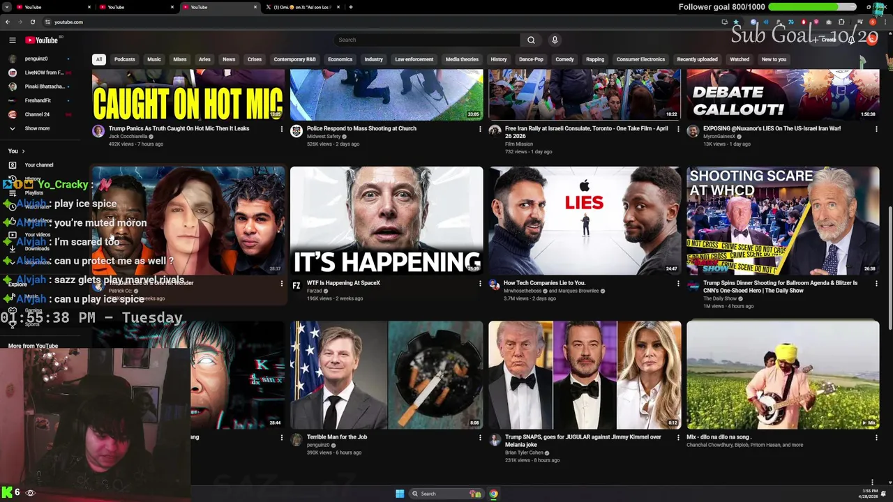Click the Midwest Safety channel avatar

pyautogui.click(x=297, y=131)
